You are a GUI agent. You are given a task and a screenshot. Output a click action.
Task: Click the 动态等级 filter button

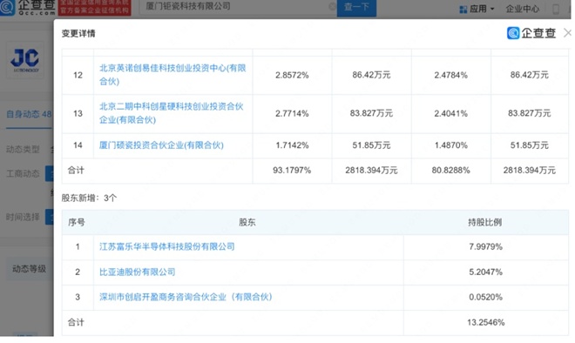pos(30,269)
